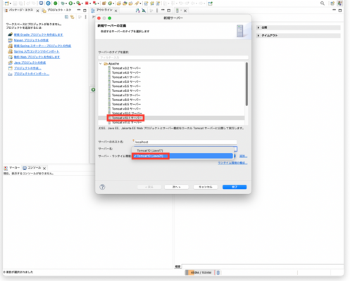The width and height of the screenshot is (350, 281).
Task: Collapse the Apache tree node
Action: (x=101, y=64)
